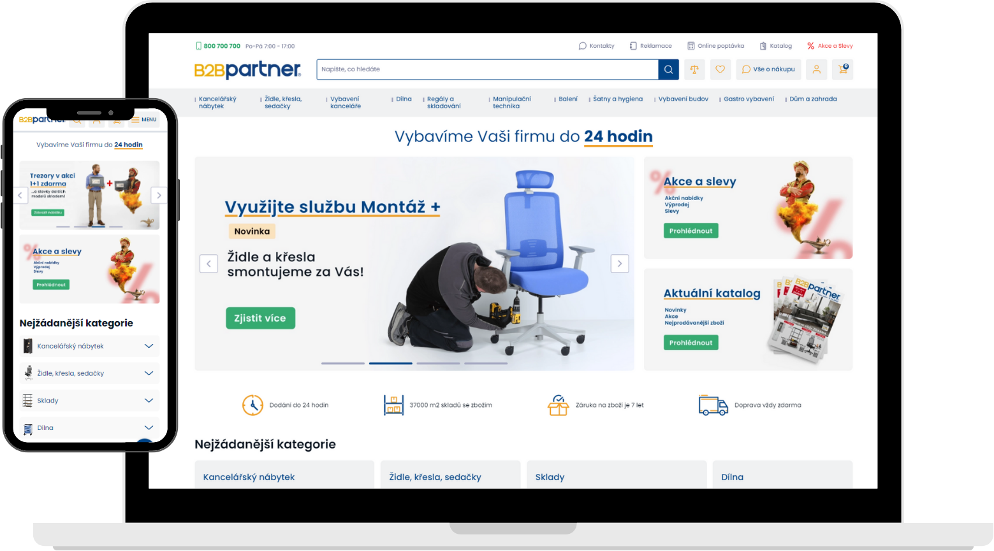Open the Gastro vybavení menu item
This screenshot has height=551, width=994.
coord(749,99)
